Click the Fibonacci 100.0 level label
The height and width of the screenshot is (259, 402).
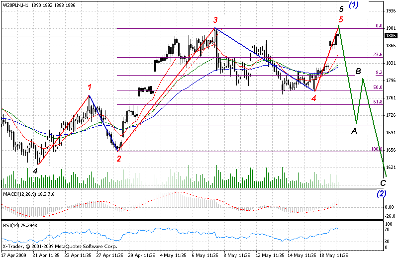(377, 149)
